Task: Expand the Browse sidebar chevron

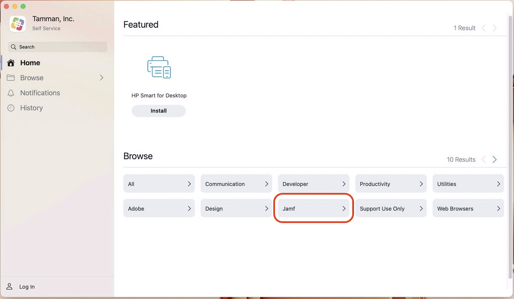Action: point(102,78)
